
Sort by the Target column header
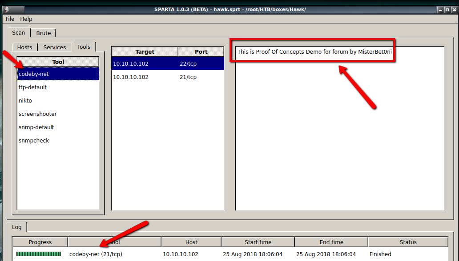[145, 51]
